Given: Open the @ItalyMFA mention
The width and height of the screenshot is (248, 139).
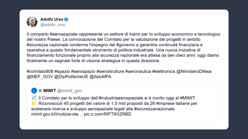Looking at the screenshot, I should [100, 76].
